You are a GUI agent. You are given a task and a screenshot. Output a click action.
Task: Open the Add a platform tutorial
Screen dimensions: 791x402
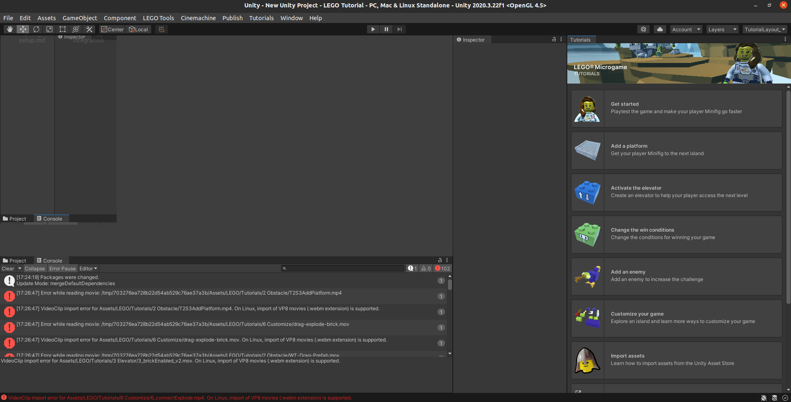click(x=676, y=151)
